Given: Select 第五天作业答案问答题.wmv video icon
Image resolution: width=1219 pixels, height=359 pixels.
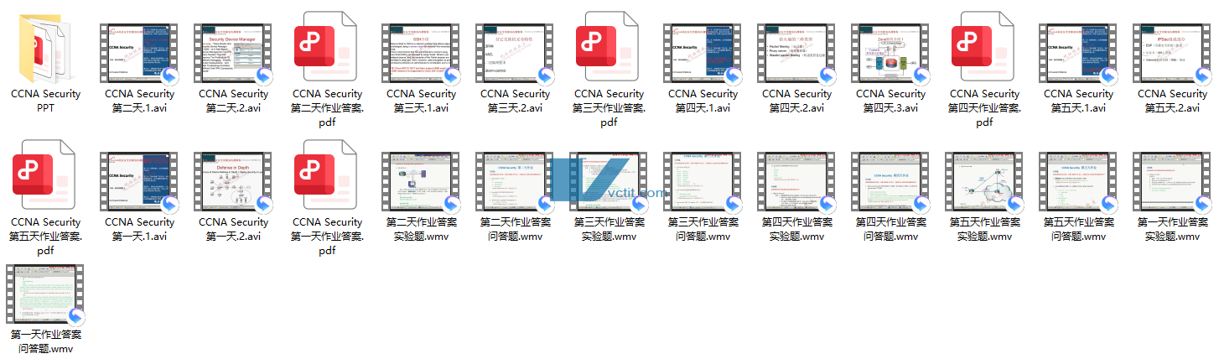Looking at the screenshot, I should (1079, 182).
